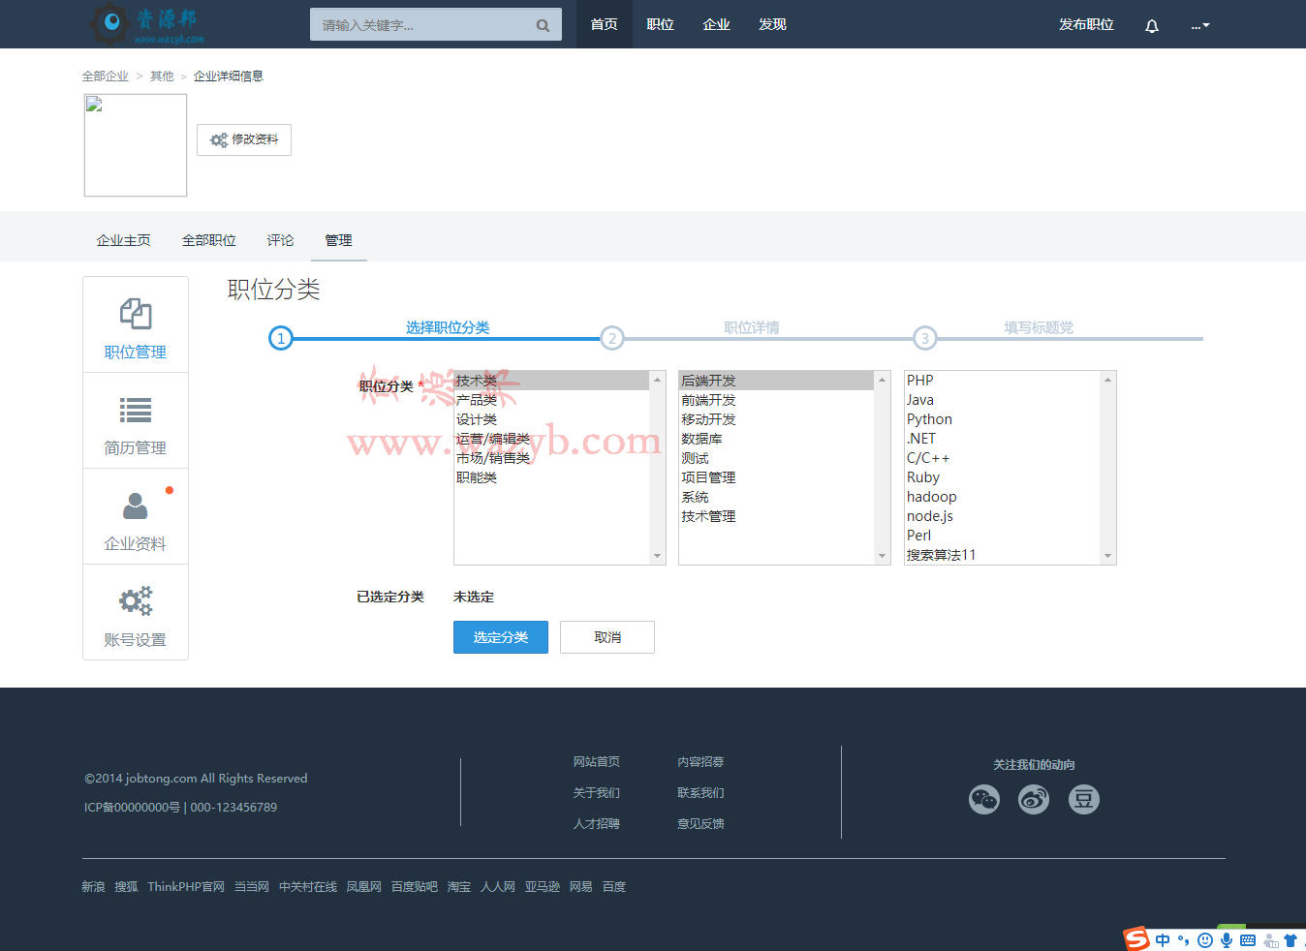Select 运营/编辑类 in the category list

[552, 439]
